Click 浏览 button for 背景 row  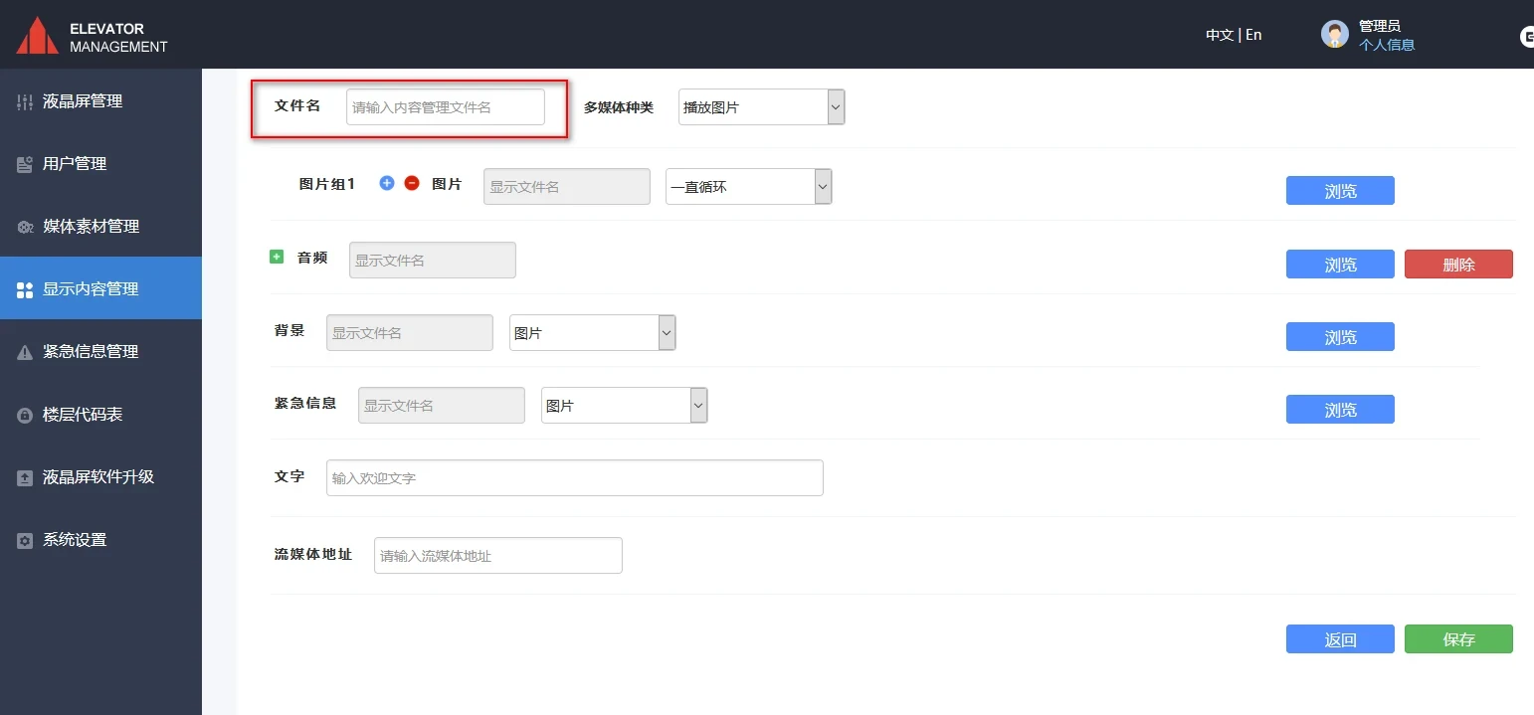[1340, 337]
